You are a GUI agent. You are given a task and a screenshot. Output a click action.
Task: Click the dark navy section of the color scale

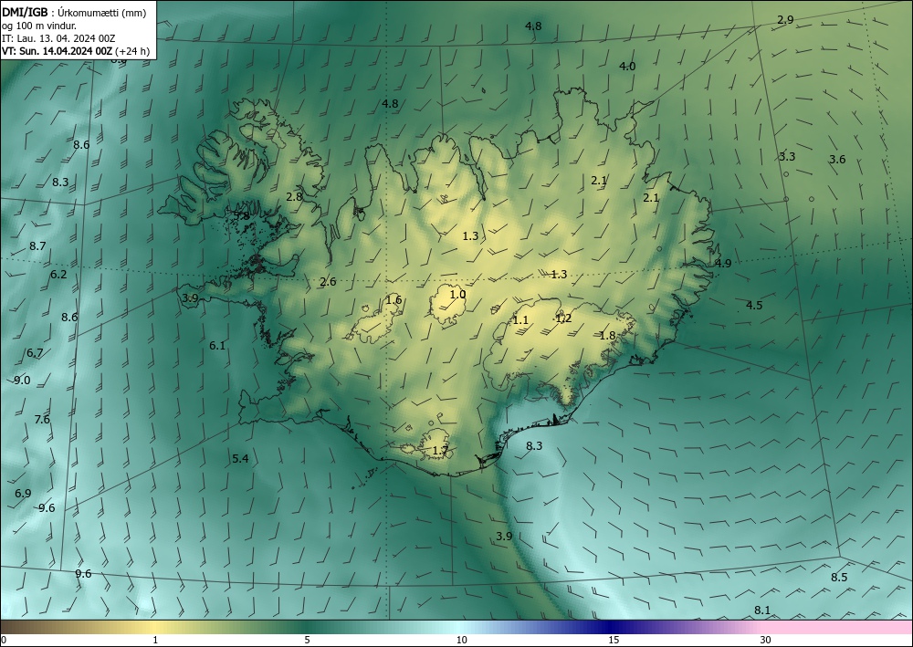click(612, 627)
